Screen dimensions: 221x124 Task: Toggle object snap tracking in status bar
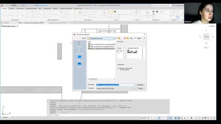168,118
